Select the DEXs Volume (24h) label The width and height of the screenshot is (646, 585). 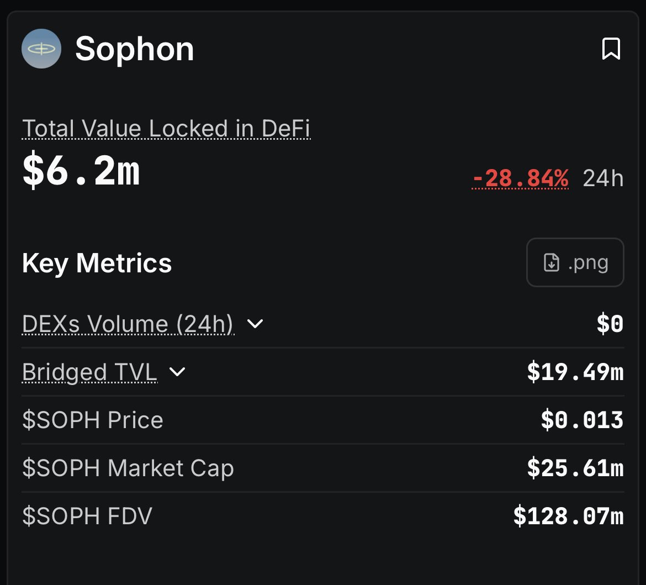pos(128,324)
